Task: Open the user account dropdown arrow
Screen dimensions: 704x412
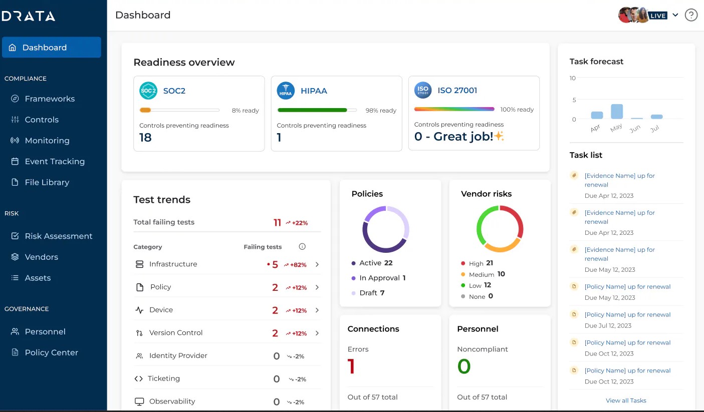Action: [x=675, y=15]
